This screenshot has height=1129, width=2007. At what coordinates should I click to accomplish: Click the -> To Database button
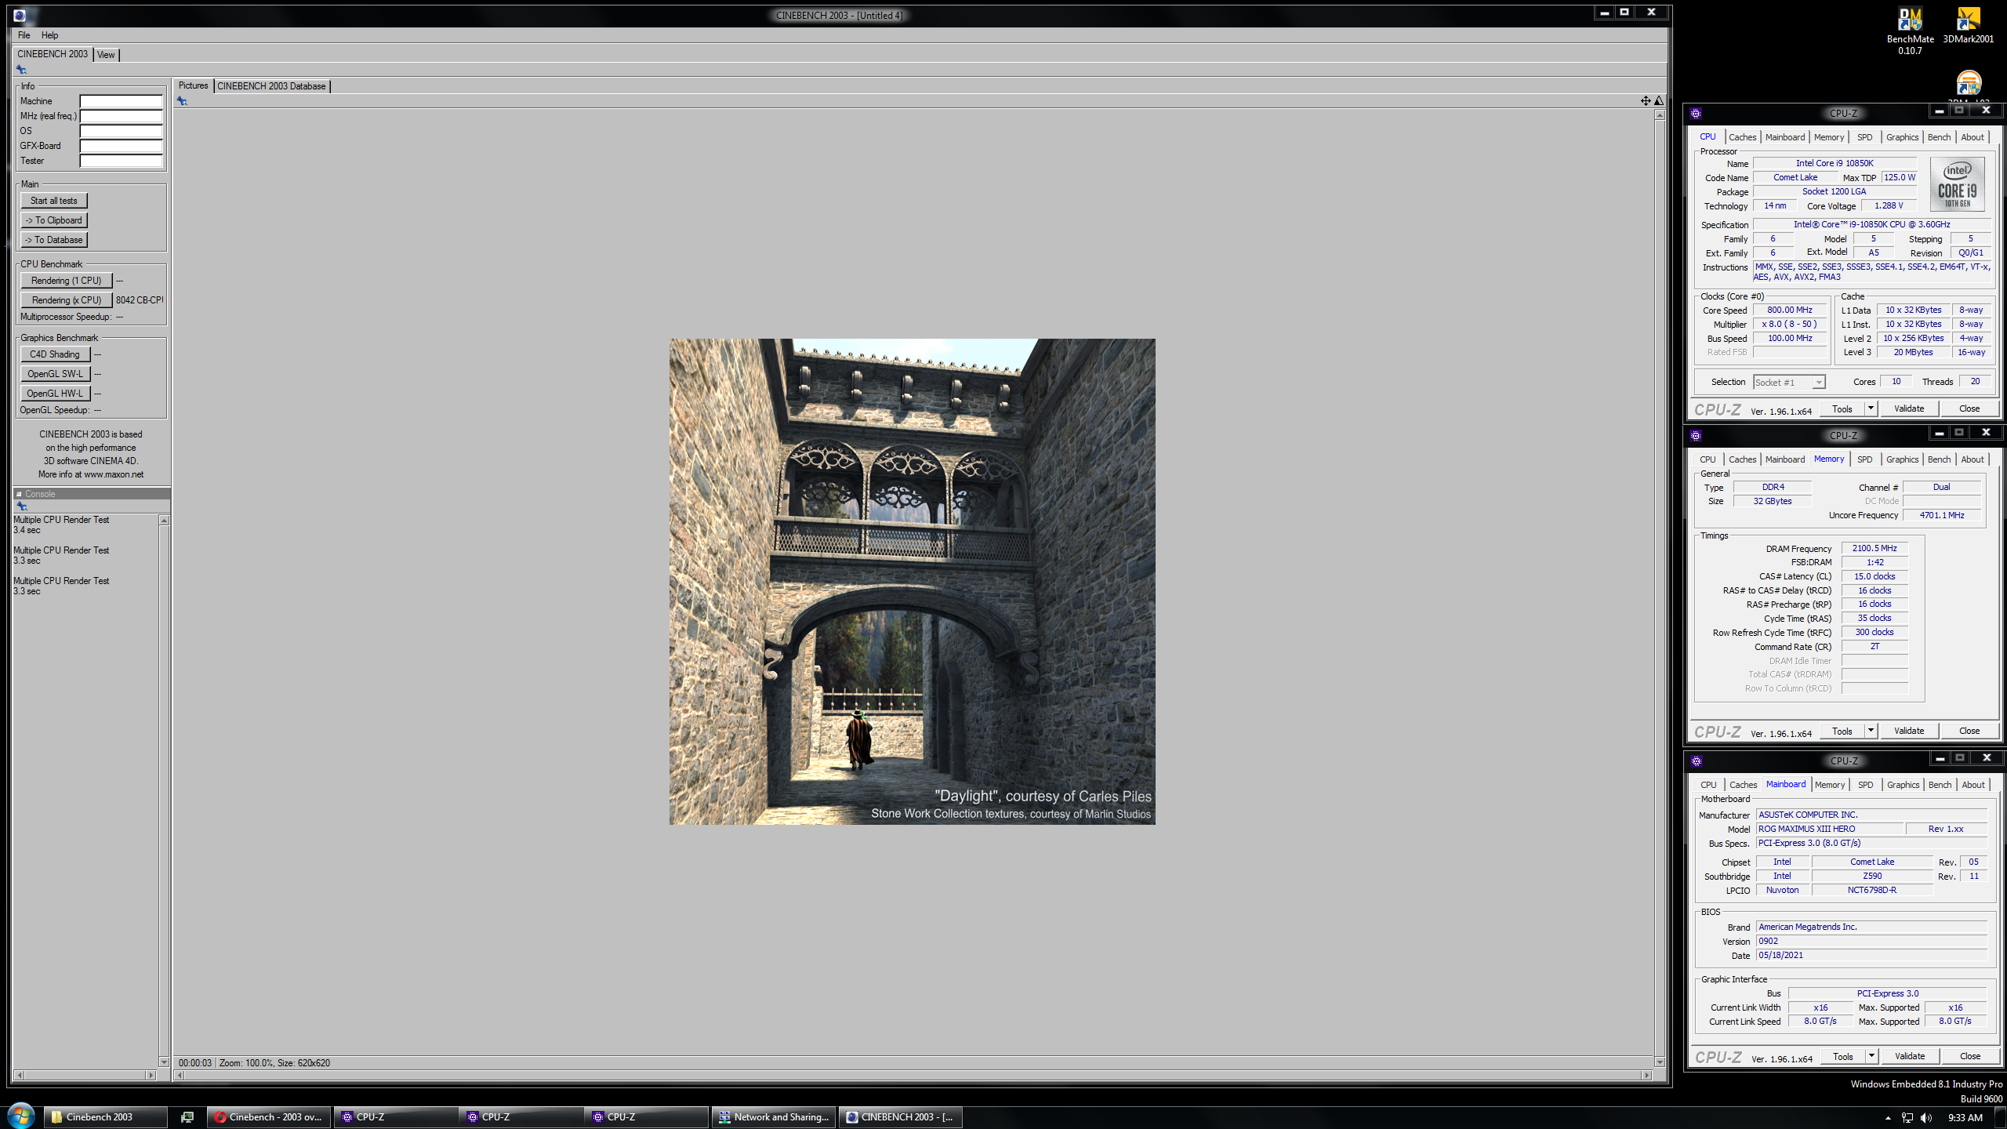(54, 240)
